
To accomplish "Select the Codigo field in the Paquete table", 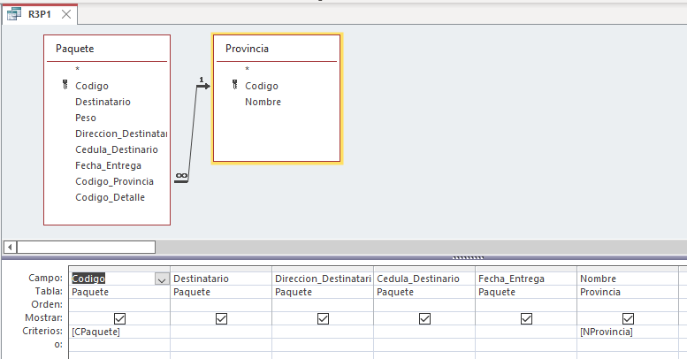I will (92, 86).
